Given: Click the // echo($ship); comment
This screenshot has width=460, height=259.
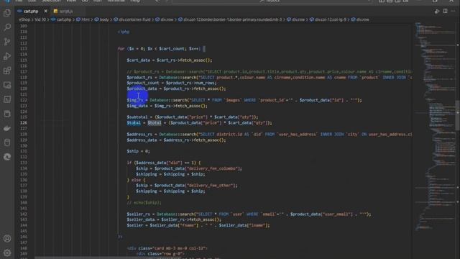Looking at the screenshot, I should 144,203.
